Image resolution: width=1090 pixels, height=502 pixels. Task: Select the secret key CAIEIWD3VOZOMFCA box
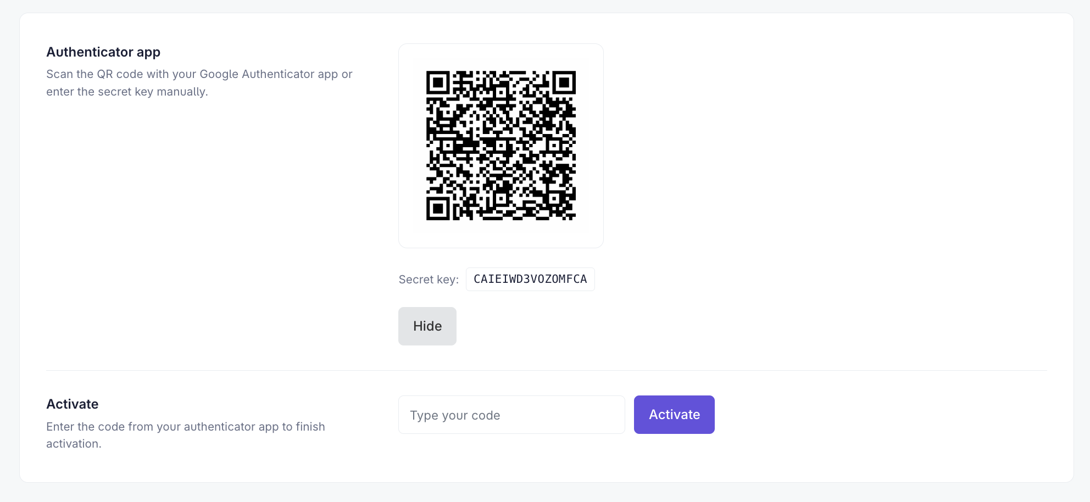tap(530, 279)
